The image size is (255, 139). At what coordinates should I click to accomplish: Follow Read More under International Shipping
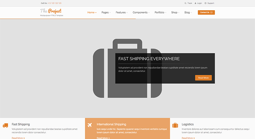[x=103, y=138]
